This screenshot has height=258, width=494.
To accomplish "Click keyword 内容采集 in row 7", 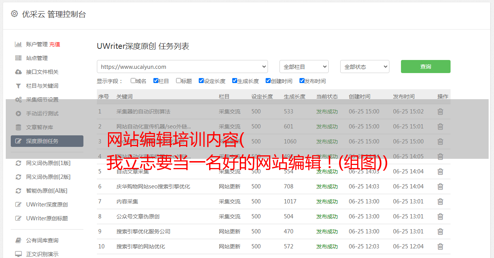I will (127, 201).
